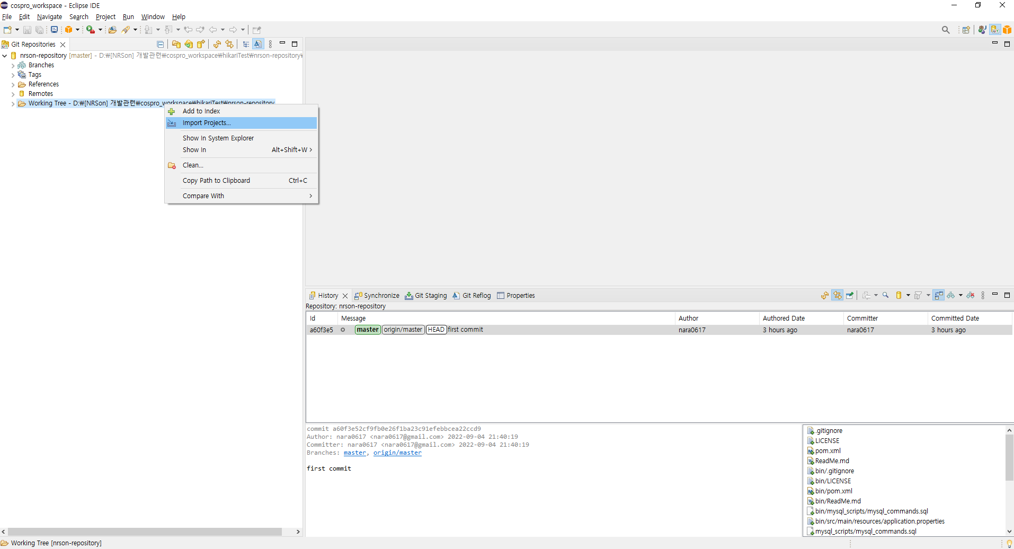Click the red X branch icon in History toolbar
This screenshot has height=549, width=1014.
[971, 295]
